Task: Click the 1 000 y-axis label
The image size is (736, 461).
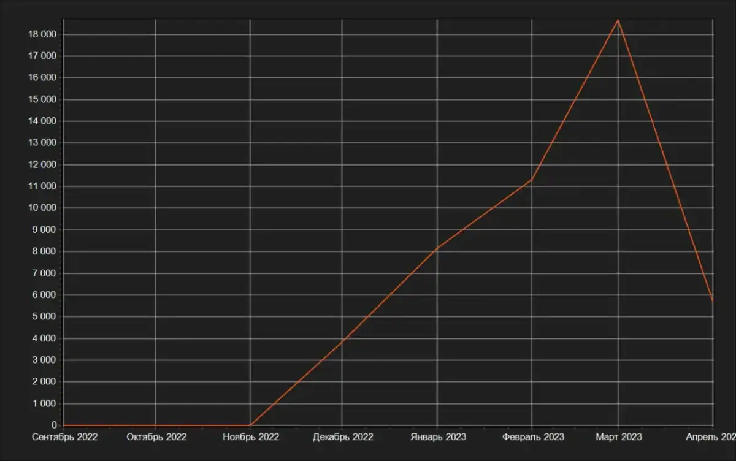Action: tap(45, 404)
